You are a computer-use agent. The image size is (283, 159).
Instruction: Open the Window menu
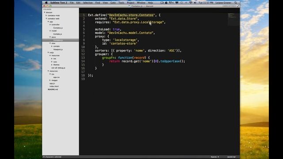(141, 3)
